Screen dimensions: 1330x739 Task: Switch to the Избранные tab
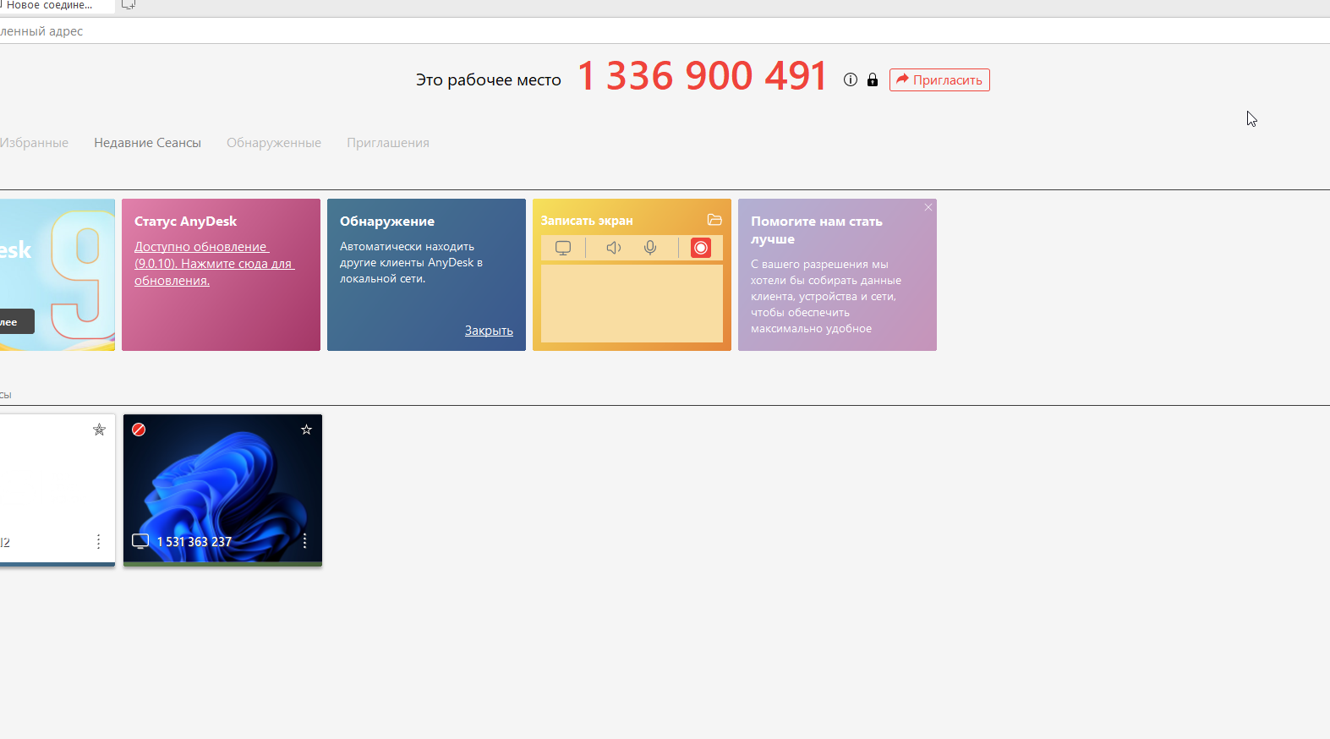pyautogui.click(x=34, y=143)
